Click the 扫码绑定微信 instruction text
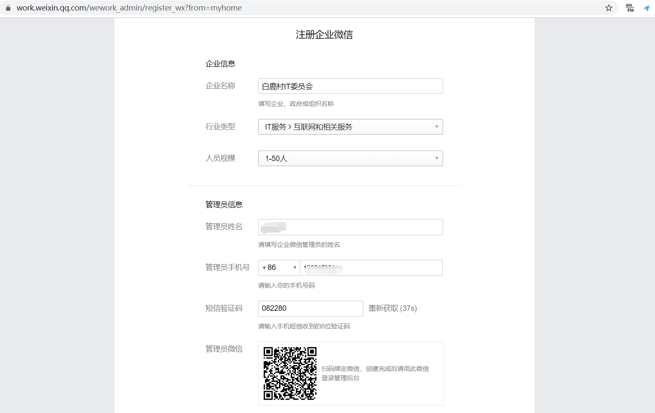The height and width of the screenshot is (413, 655). click(x=375, y=373)
